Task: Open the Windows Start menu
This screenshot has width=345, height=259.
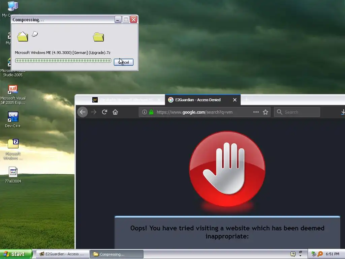Action: coord(16,254)
